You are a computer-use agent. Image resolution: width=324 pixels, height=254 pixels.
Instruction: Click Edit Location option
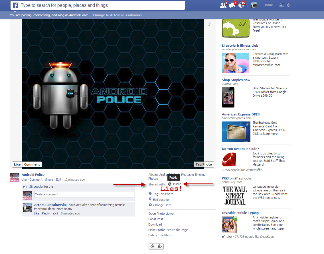[162, 200]
